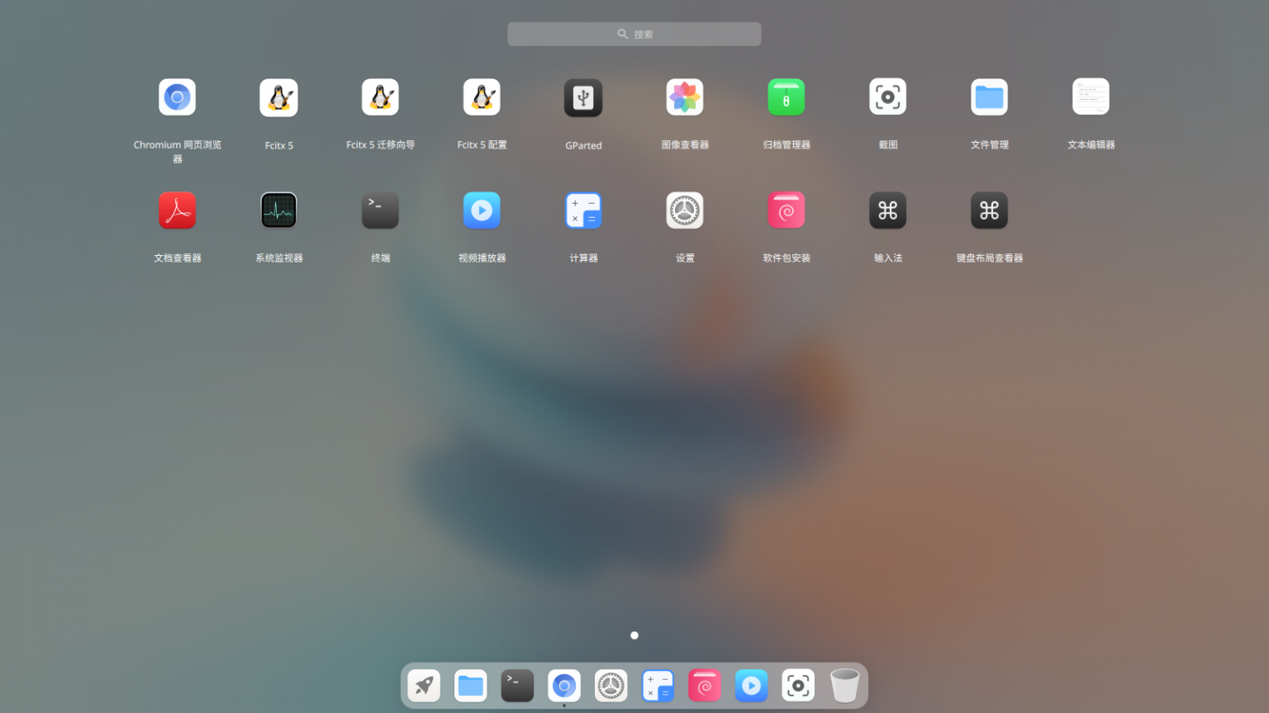Open the 设置 settings app
Image resolution: width=1269 pixels, height=713 pixels.
[x=685, y=210]
